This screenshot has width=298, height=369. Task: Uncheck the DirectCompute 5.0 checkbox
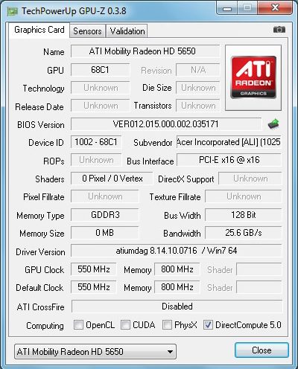point(208,325)
